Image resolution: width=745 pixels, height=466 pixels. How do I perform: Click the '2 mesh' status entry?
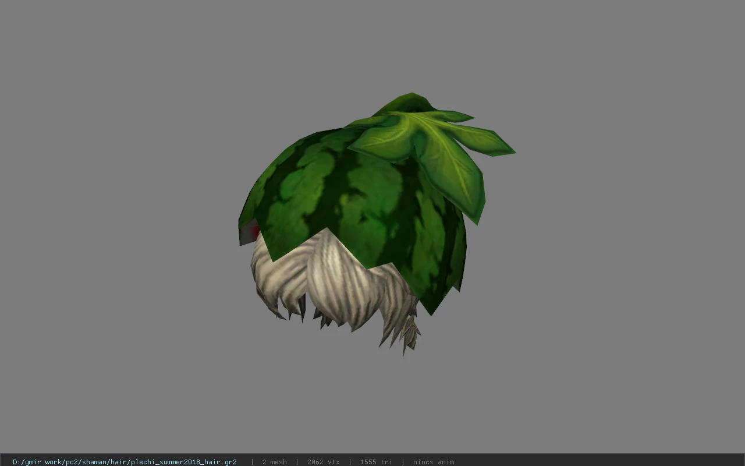coord(275,462)
